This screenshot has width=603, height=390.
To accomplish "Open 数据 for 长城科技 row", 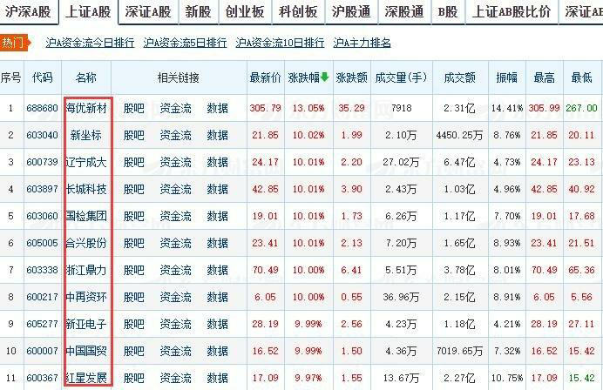I will point(218,189).
